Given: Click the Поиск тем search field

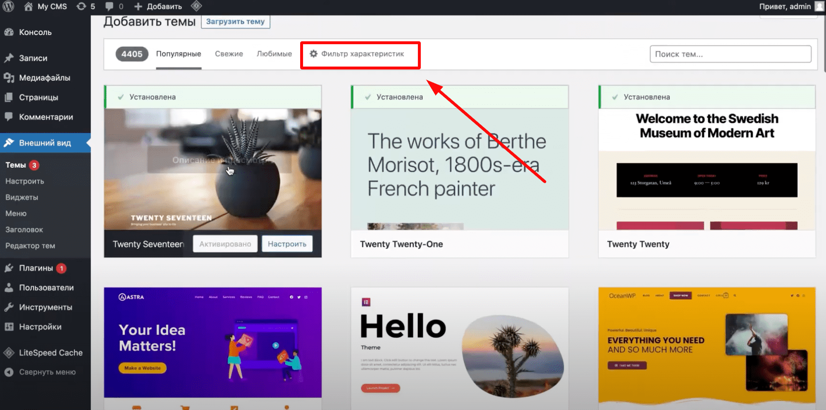Looking at the screenshot, I should point(730,54).
